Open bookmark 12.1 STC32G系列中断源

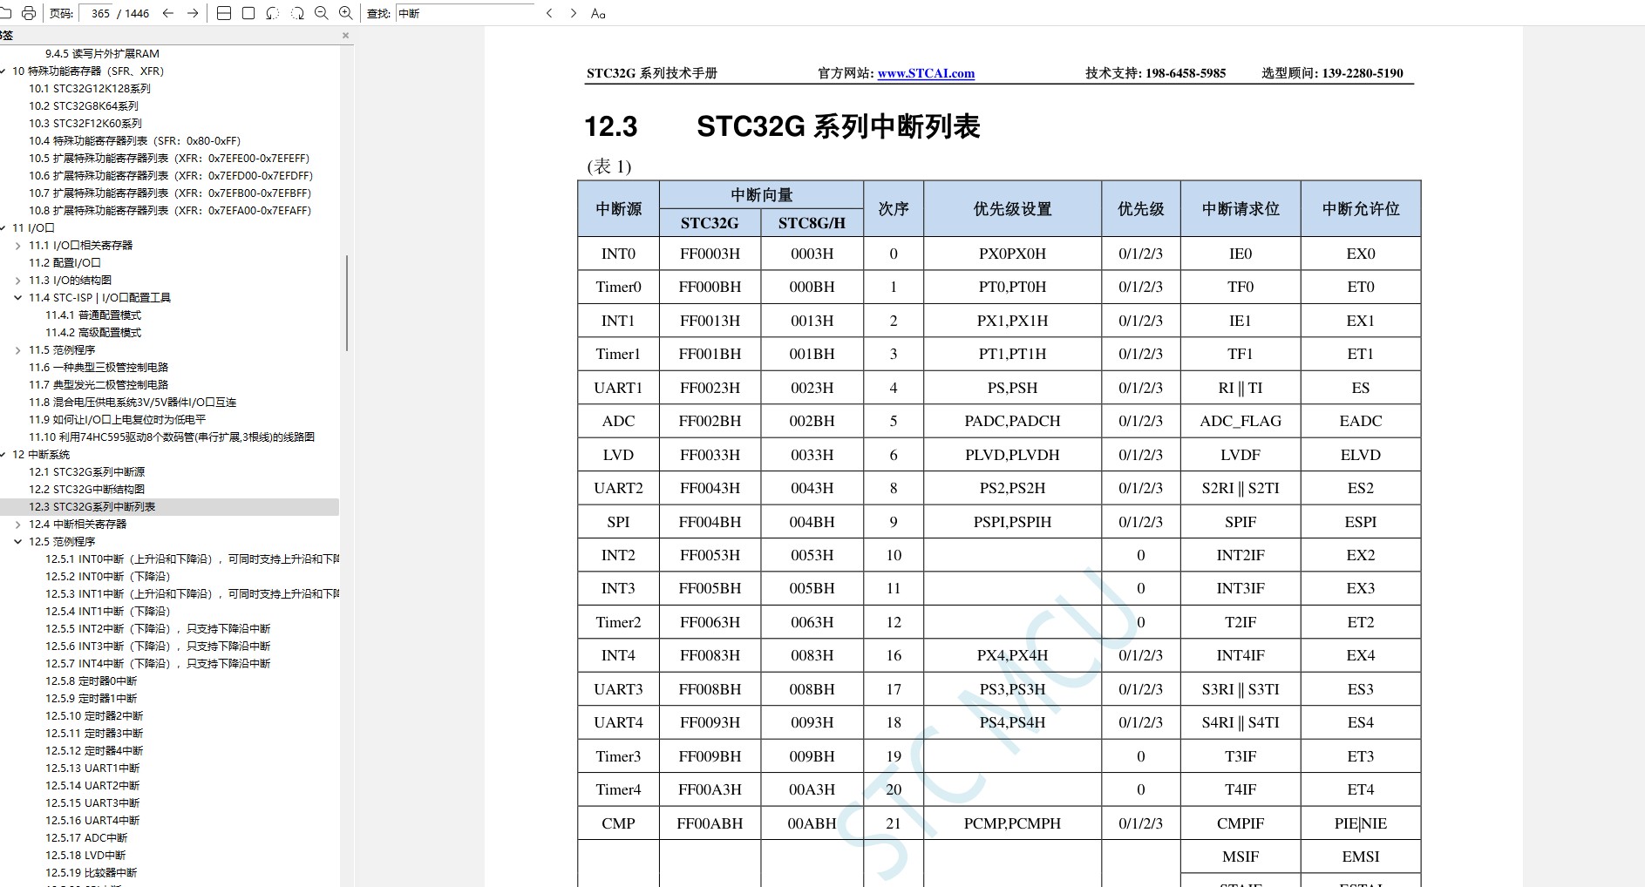click(x=87, y=472)
